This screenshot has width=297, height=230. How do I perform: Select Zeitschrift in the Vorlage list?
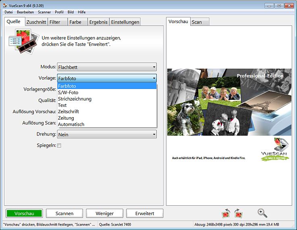tap(107, 112)
